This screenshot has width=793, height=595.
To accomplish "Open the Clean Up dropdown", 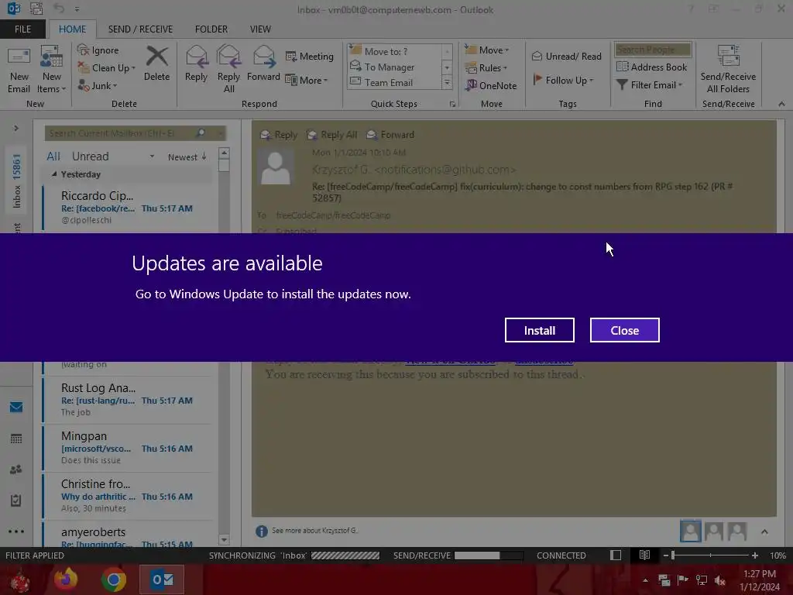I will (x=106, y=68).
